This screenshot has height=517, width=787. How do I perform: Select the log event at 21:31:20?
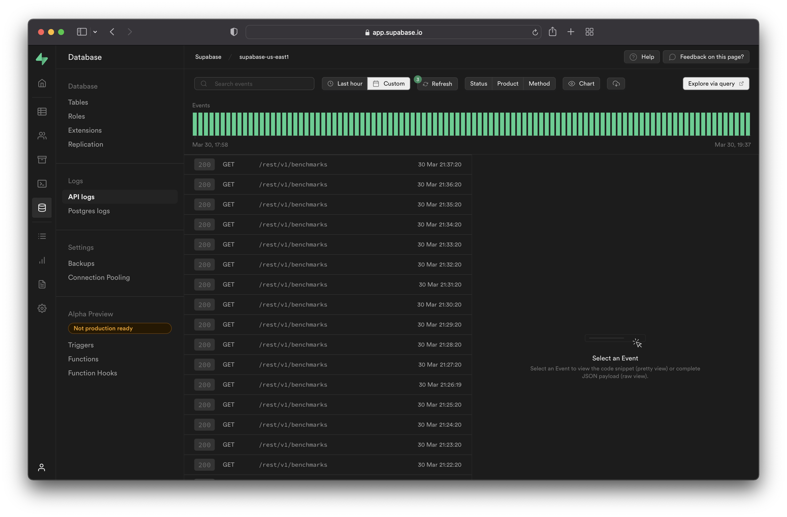coord(328,285)
